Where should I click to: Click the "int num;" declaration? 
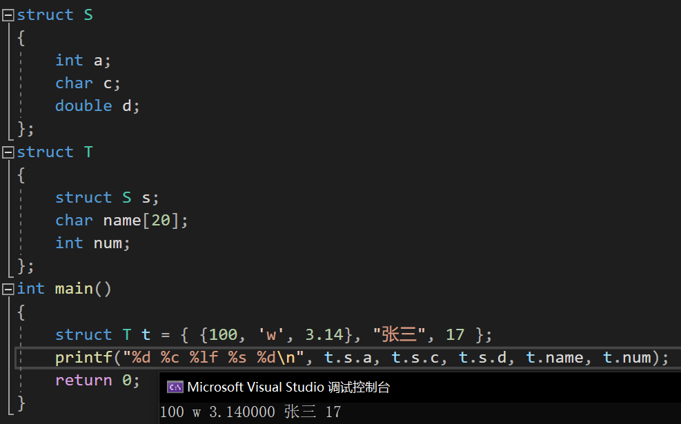92,243
